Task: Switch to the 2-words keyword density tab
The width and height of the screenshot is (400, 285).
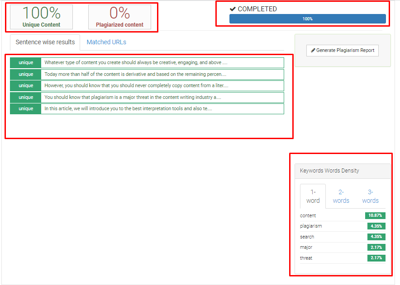Action: pyautogui.click(x=341, y=196)
